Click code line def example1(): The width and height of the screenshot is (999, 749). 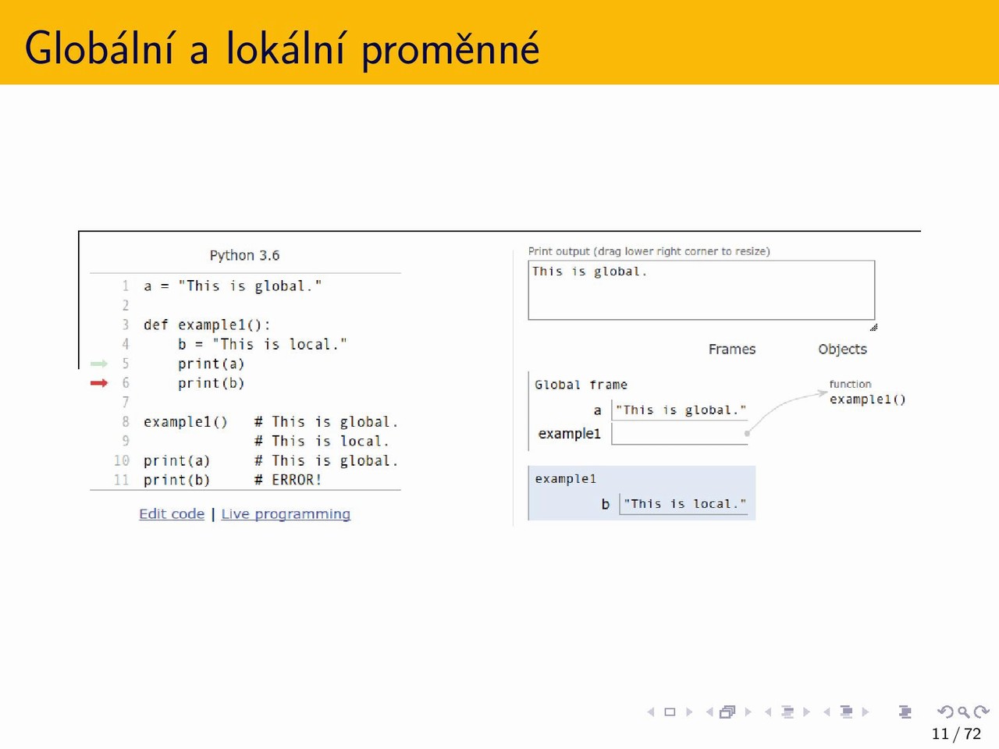(207, 325)
